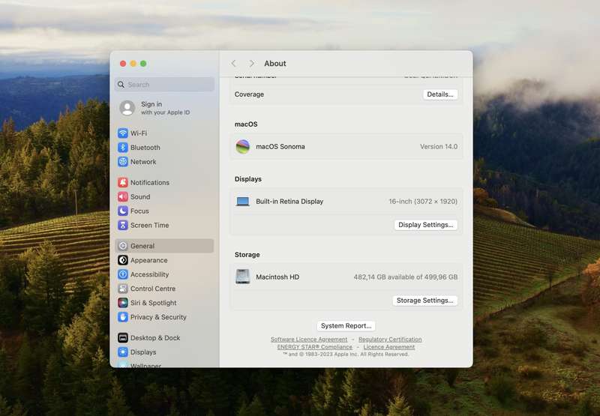This screenshot has width=600, height=416.
Task: Click the Apple ID avatar icon
Action: (127, 108)
